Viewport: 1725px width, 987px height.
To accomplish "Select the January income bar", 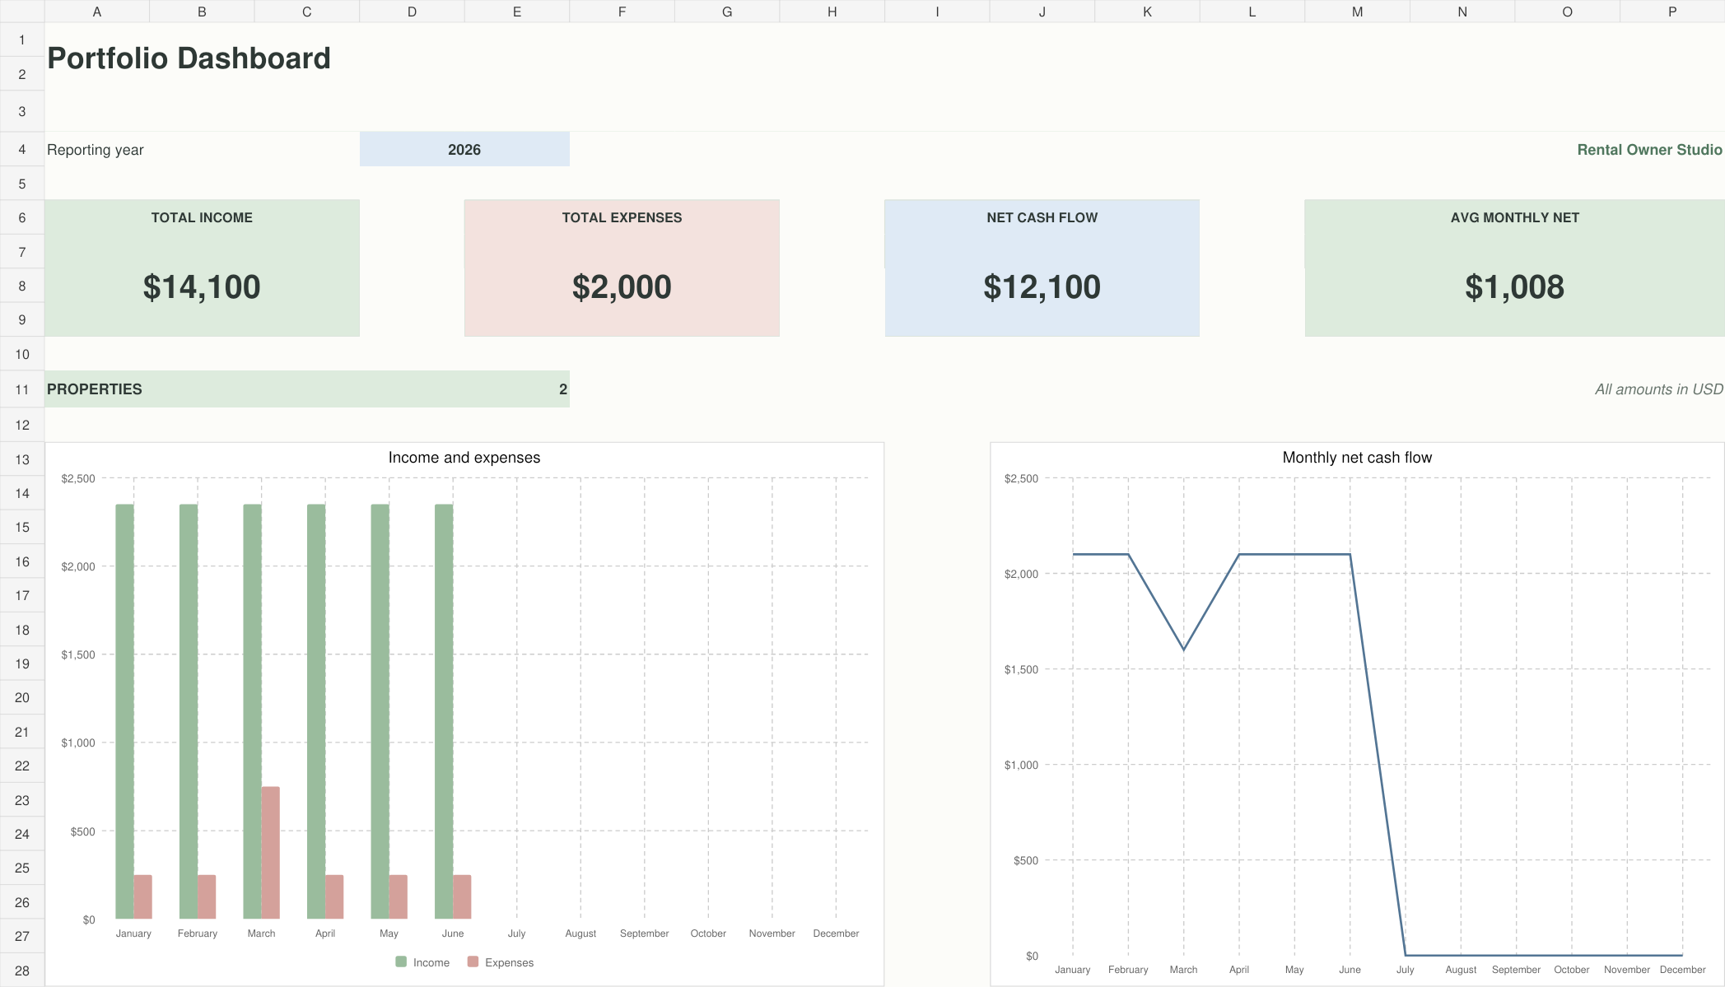I will point(124,711).
